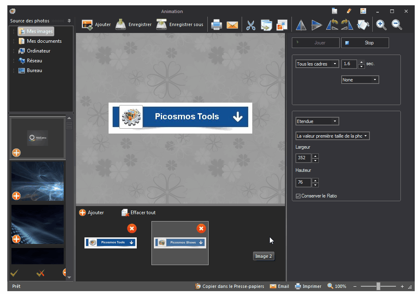Click the envelope email toolbar icon
Viewport: 418px width, 294px height.
232,25
